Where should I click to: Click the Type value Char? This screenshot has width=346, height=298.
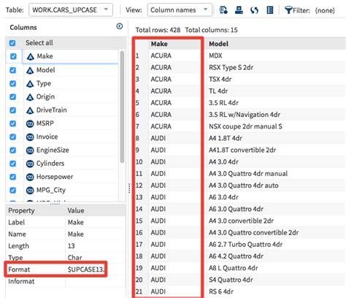click(74, 258)
